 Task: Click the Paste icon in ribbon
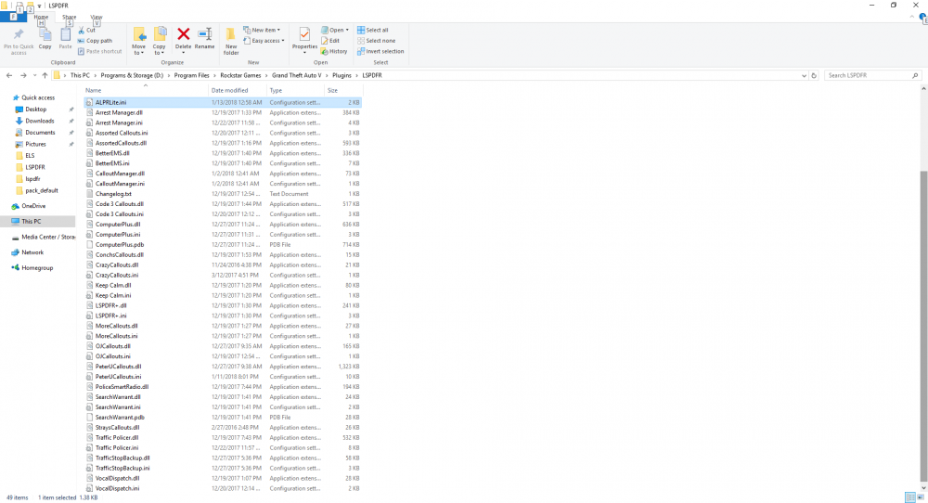(65, 35)
